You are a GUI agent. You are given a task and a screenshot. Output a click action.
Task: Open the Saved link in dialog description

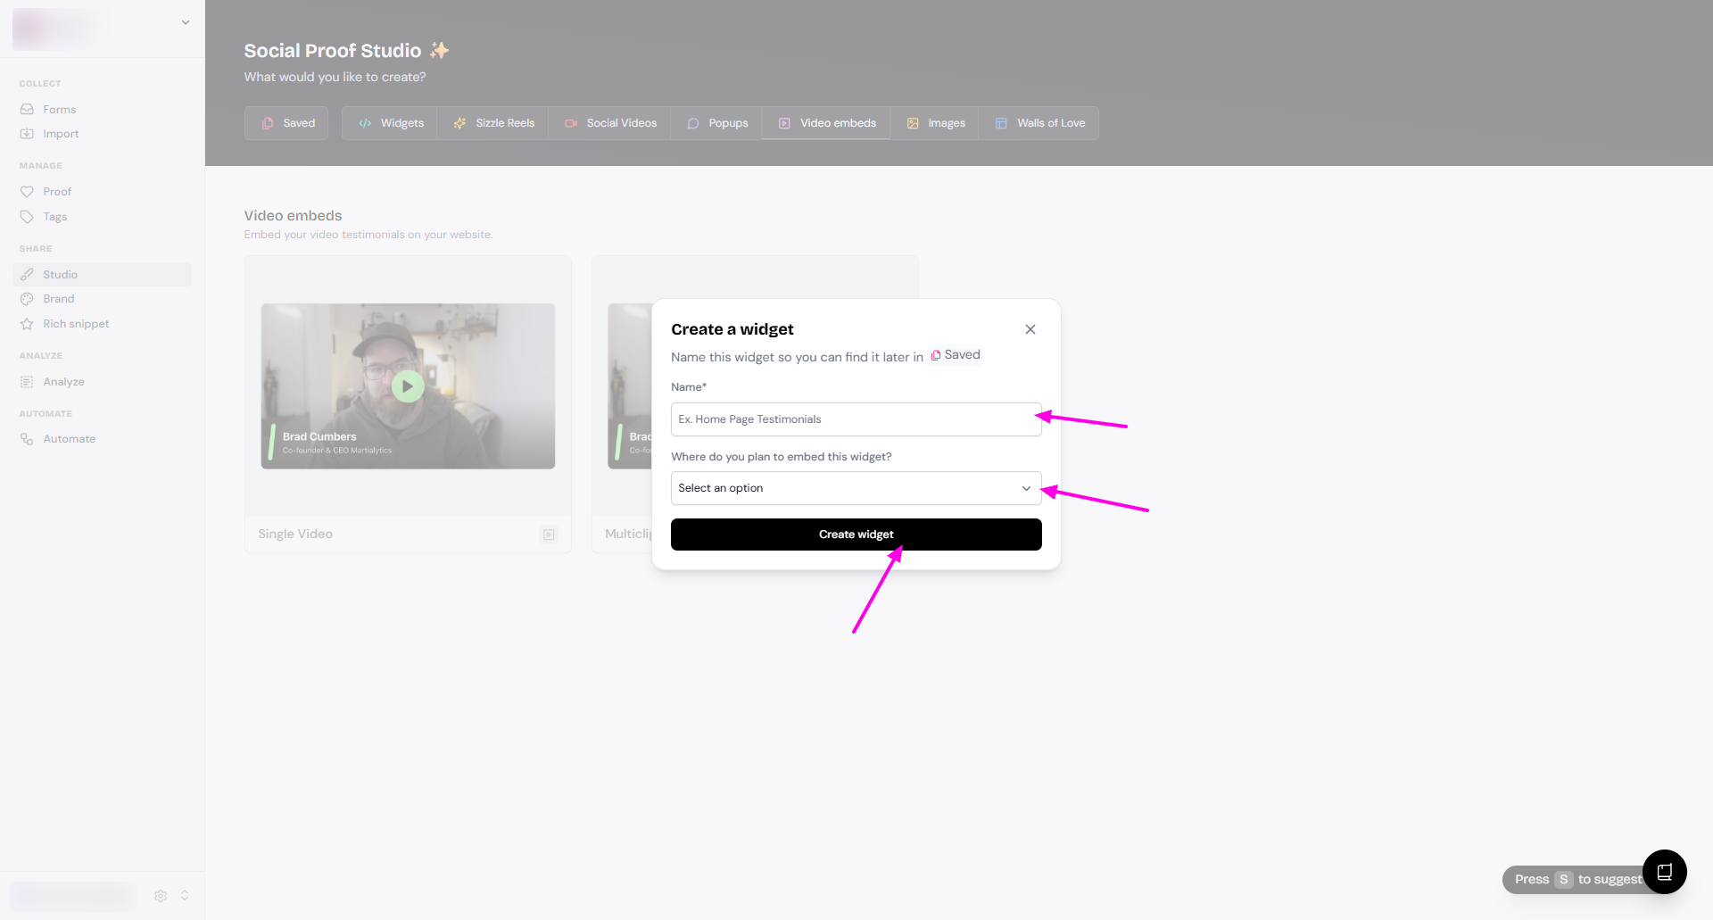coord(956,355)
